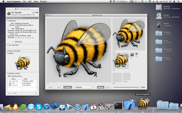Image resolution: width=182 pixels, height=113 pixels.
Task: Collapse the Zdieľanie a Práva section
Action: [x=7, y=73]
